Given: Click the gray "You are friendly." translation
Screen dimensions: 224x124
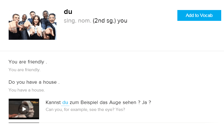Looking at the screenshot, I should [x=25, y=70].
